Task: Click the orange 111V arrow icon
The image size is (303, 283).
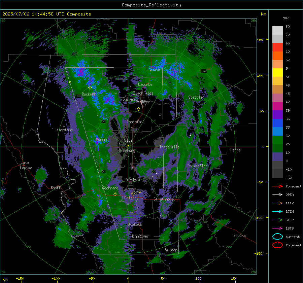Action: point(277,203)
